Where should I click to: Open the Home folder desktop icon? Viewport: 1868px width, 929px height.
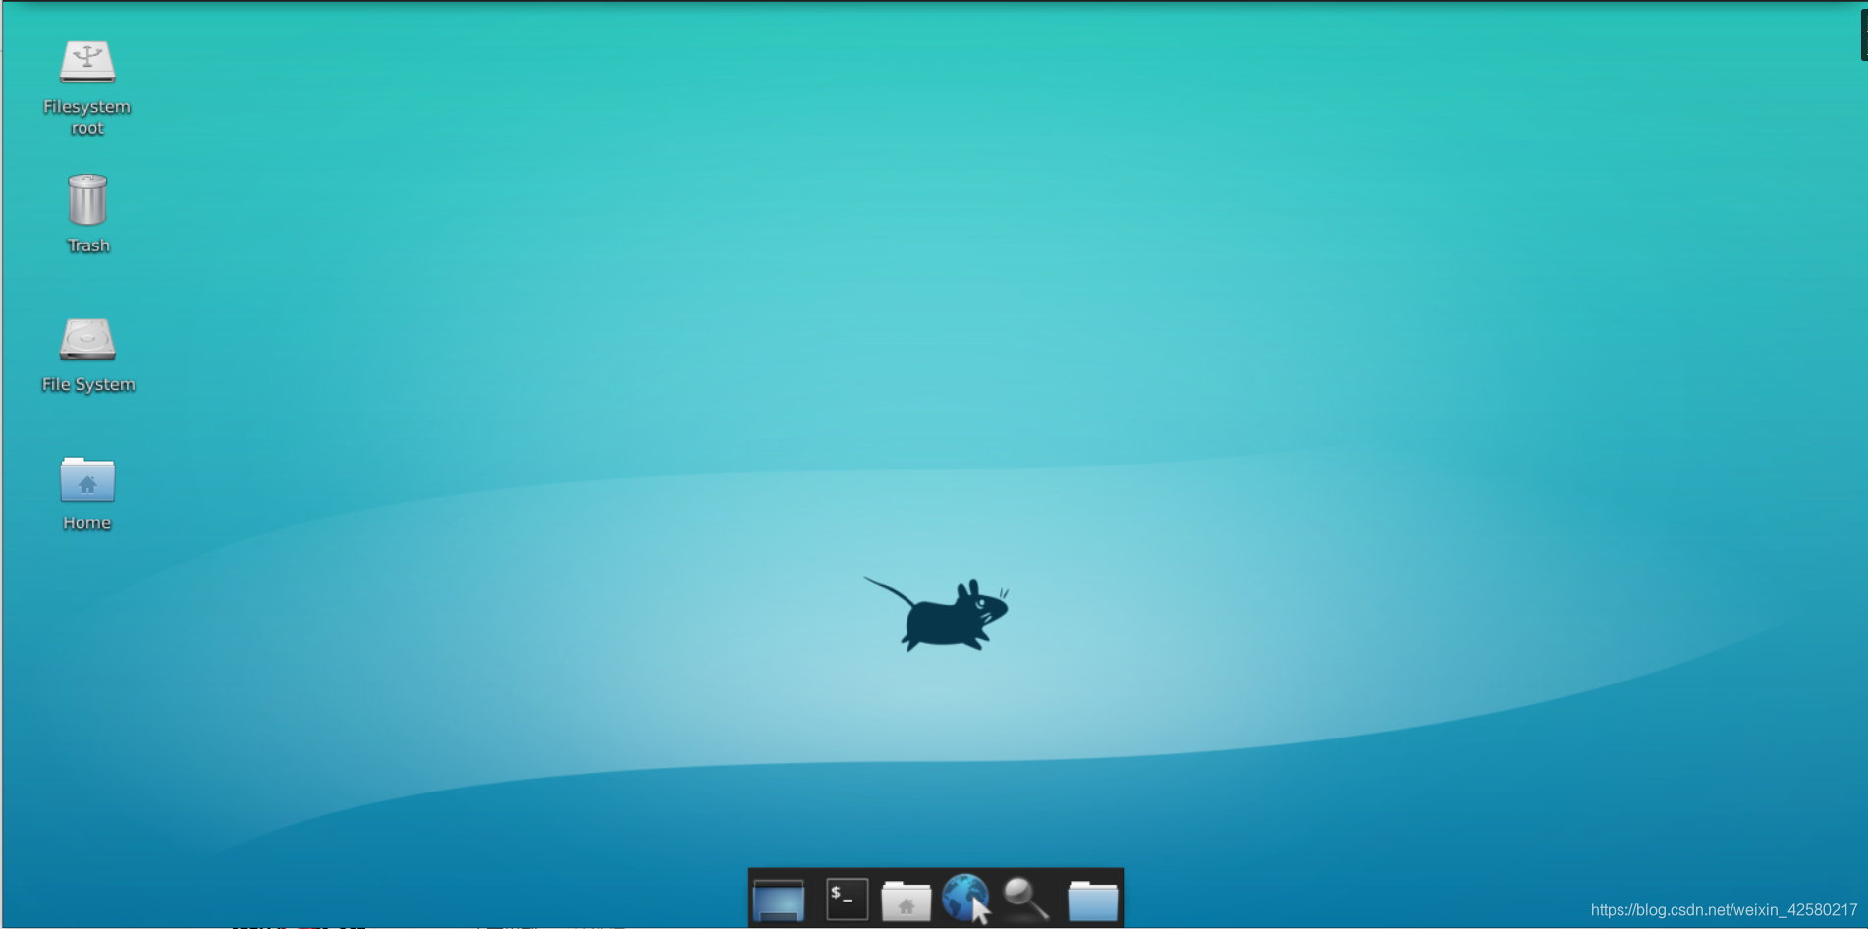point(87,479)
